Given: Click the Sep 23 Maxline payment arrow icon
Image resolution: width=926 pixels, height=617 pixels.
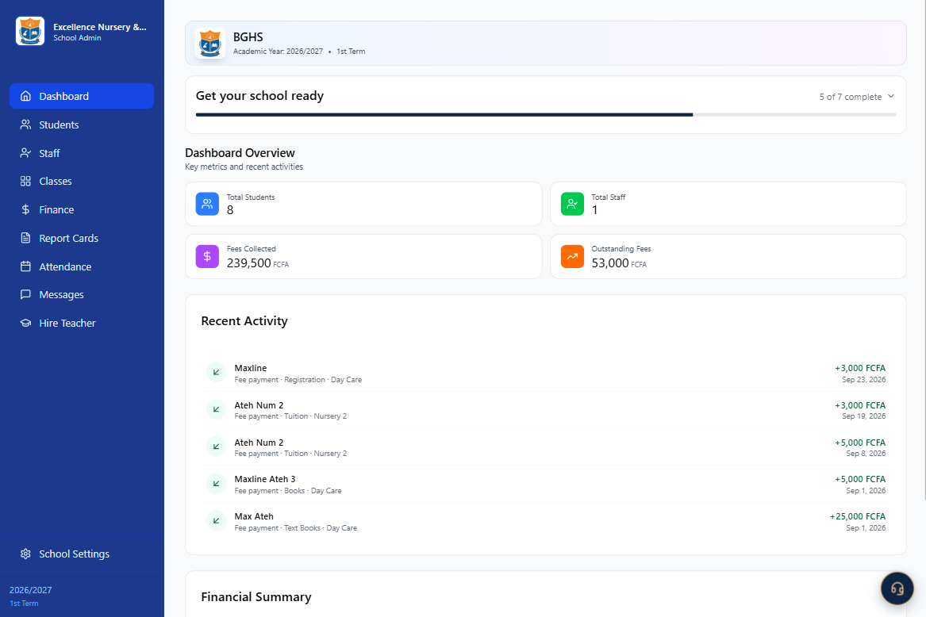Looking at the screenshot, I should (216, 373).
